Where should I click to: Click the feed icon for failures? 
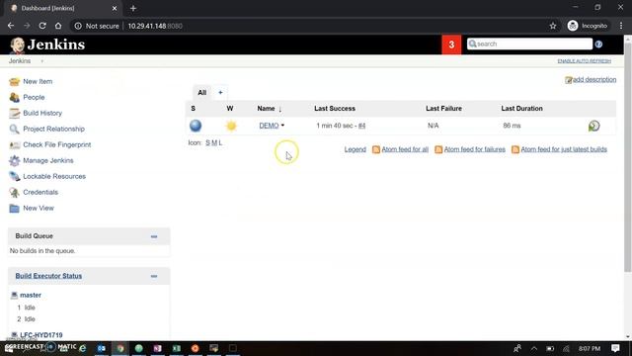438,149
